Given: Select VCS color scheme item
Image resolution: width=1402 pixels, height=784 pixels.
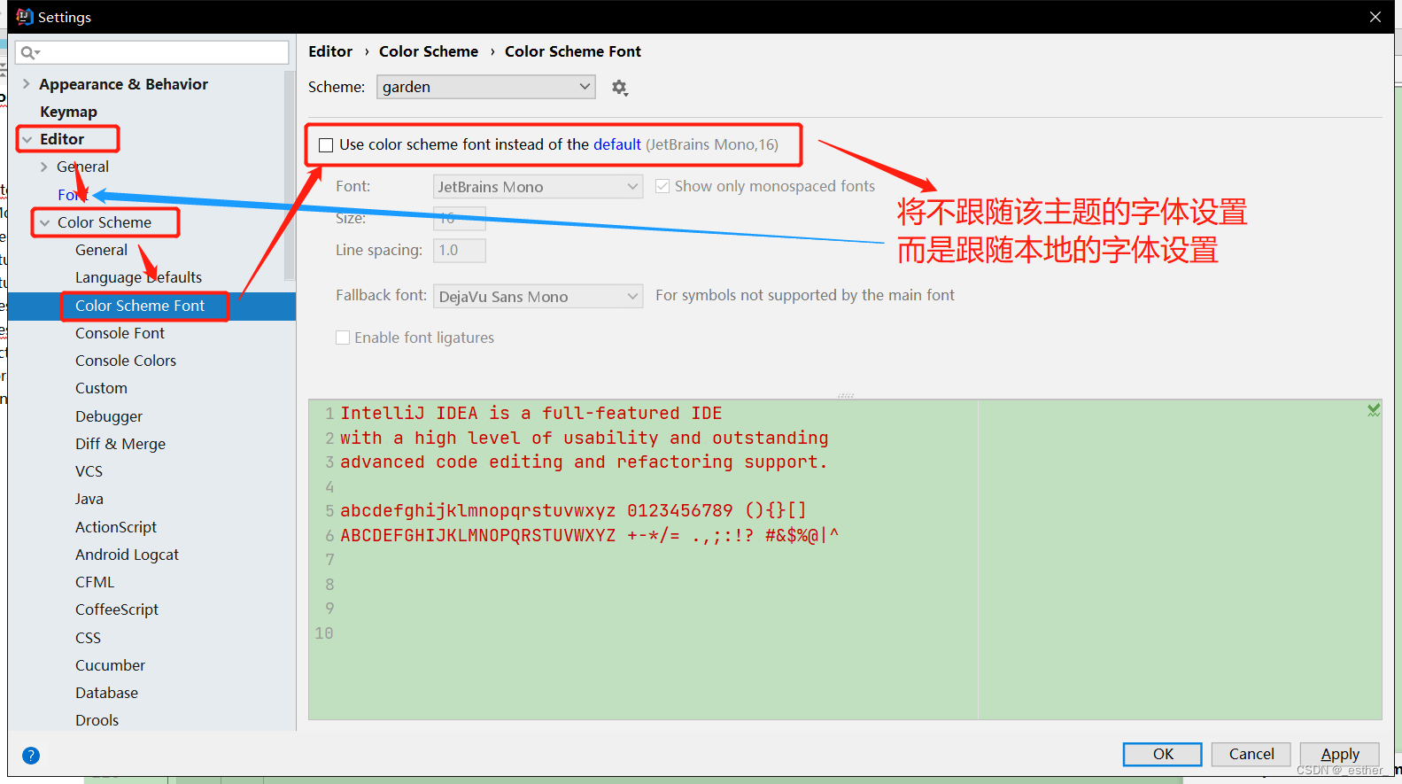Looking at the screenshot, I should click(89, 471).
